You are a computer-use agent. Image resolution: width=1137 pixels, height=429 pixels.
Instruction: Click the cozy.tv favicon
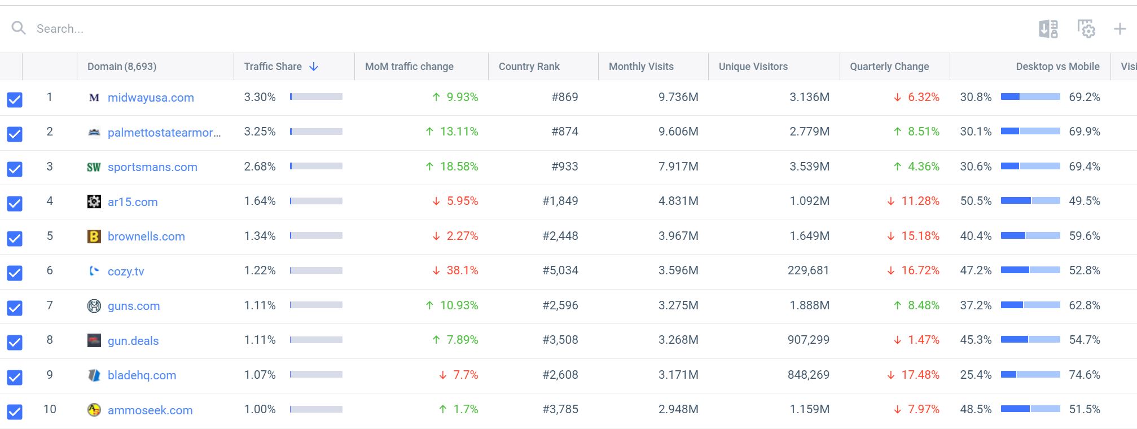click(94, 271)
